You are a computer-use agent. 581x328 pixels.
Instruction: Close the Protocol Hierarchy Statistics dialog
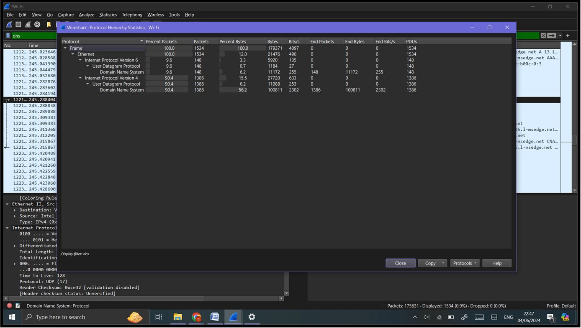[x=400, y=263]
